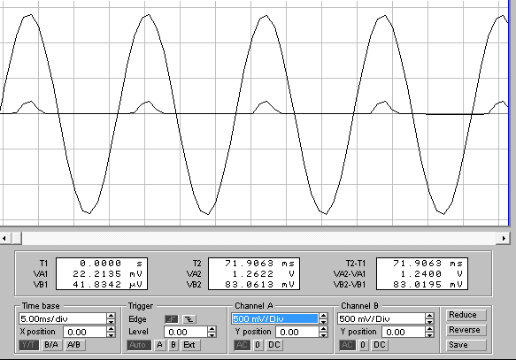Image resolution: width=516 pixels, height=360 pixels.
Task: Click the Reduce button
Action: (466, 315)
